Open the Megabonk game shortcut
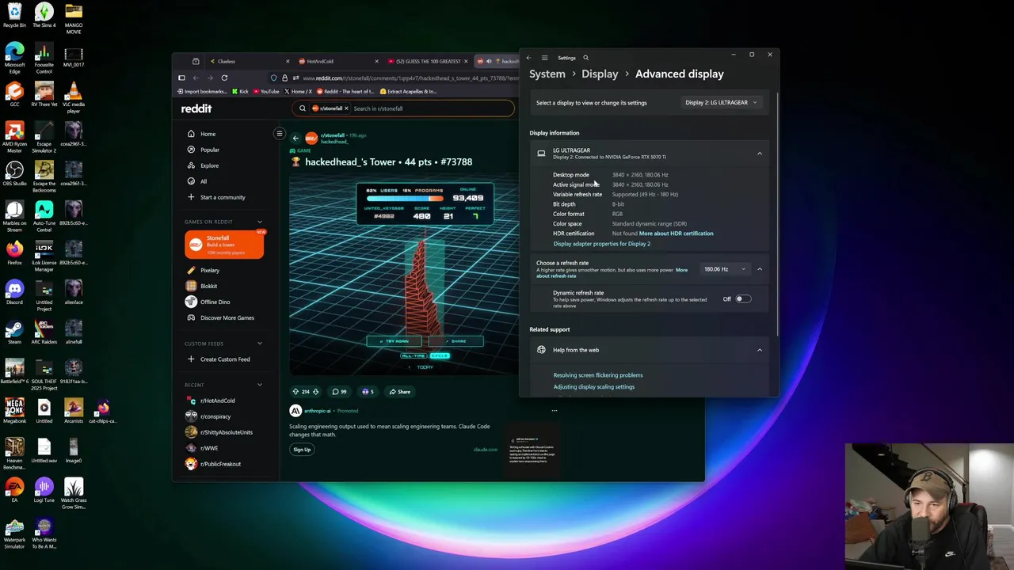Image resolution: width=1014 pixels, height=570 pixels. (x=14, y=411)
